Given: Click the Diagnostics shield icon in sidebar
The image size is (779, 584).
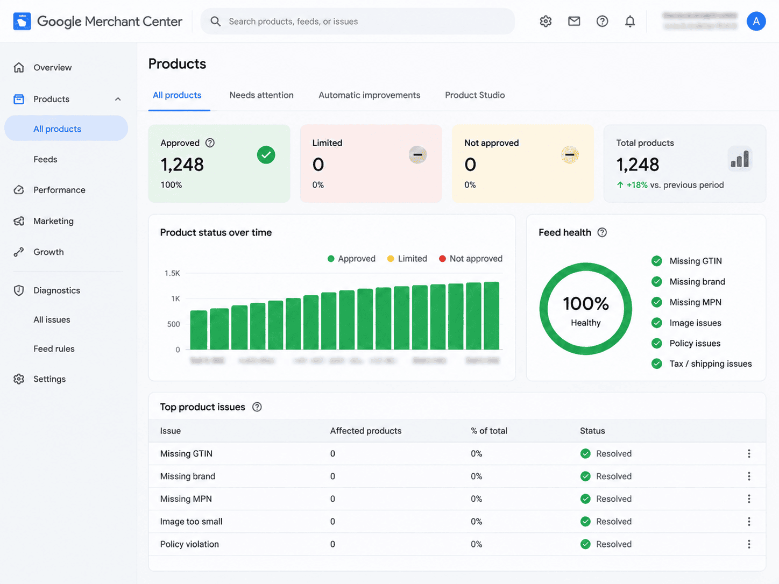Looking at the screenshot, I should [19, 290].
